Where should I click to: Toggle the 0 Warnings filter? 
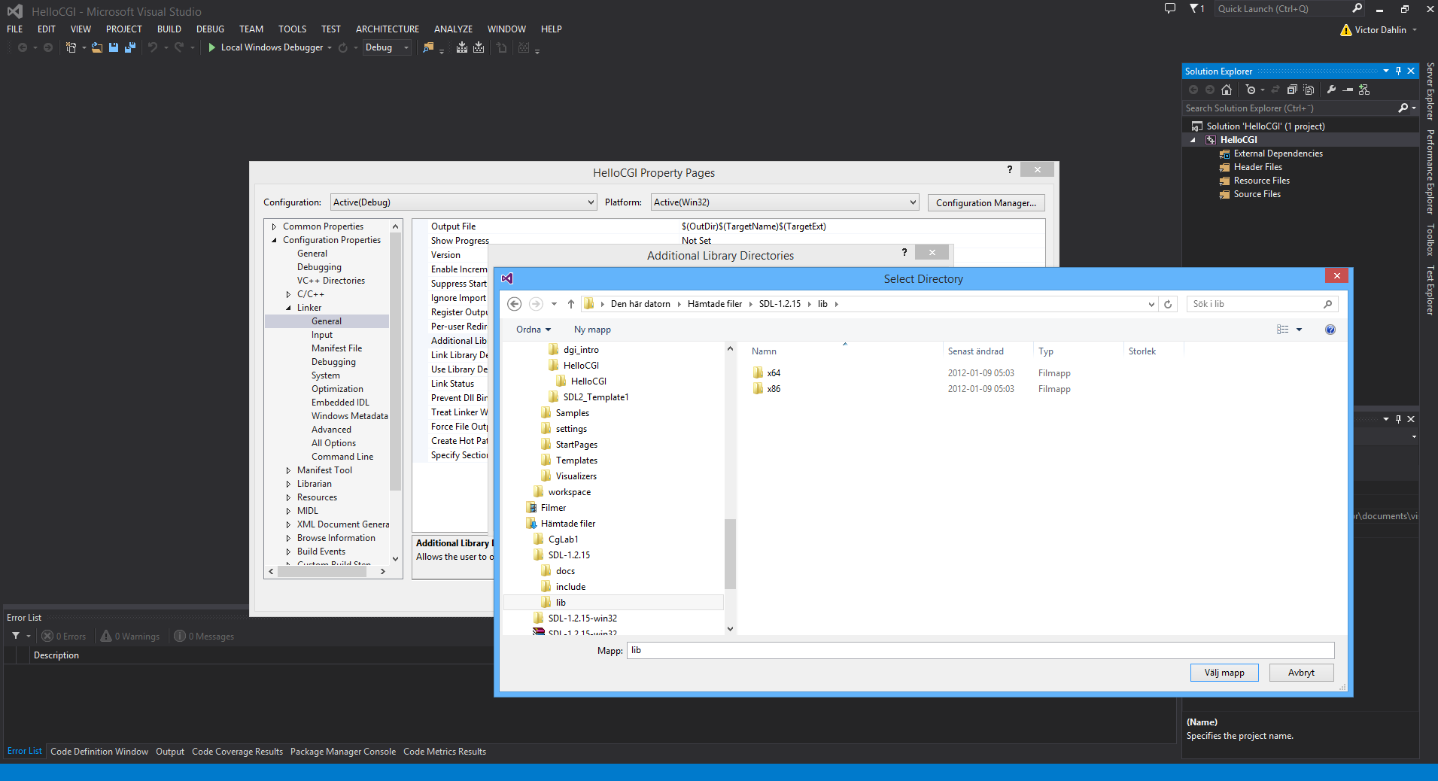pyautogui.click(x=130, y=636)
